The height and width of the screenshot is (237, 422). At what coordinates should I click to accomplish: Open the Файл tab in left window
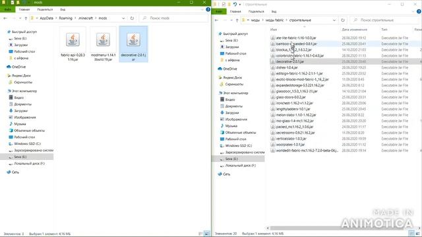(7, 9)
